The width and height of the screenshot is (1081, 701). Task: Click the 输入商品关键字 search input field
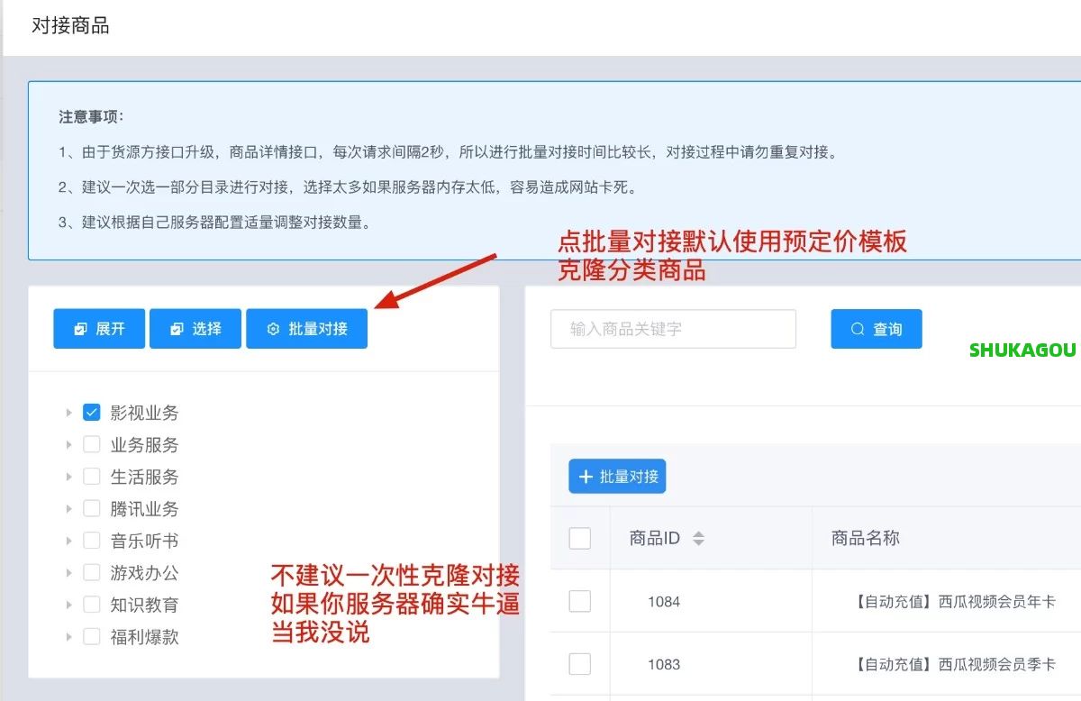tap(673, 328)
